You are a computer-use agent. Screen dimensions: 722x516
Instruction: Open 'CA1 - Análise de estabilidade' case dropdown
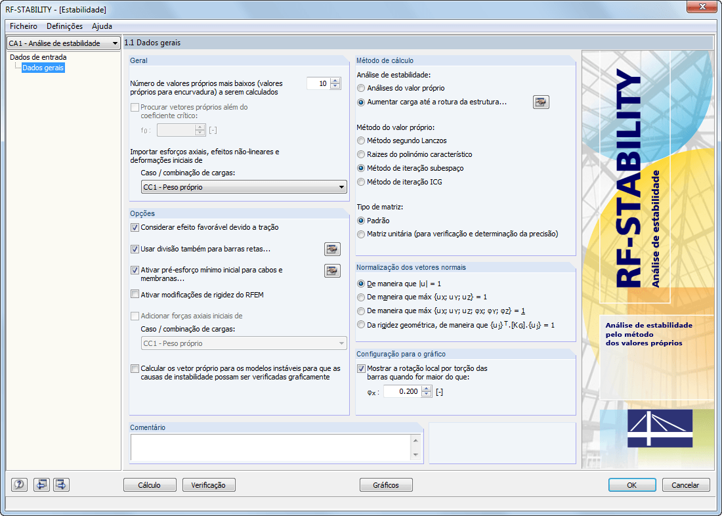point(64,43)
